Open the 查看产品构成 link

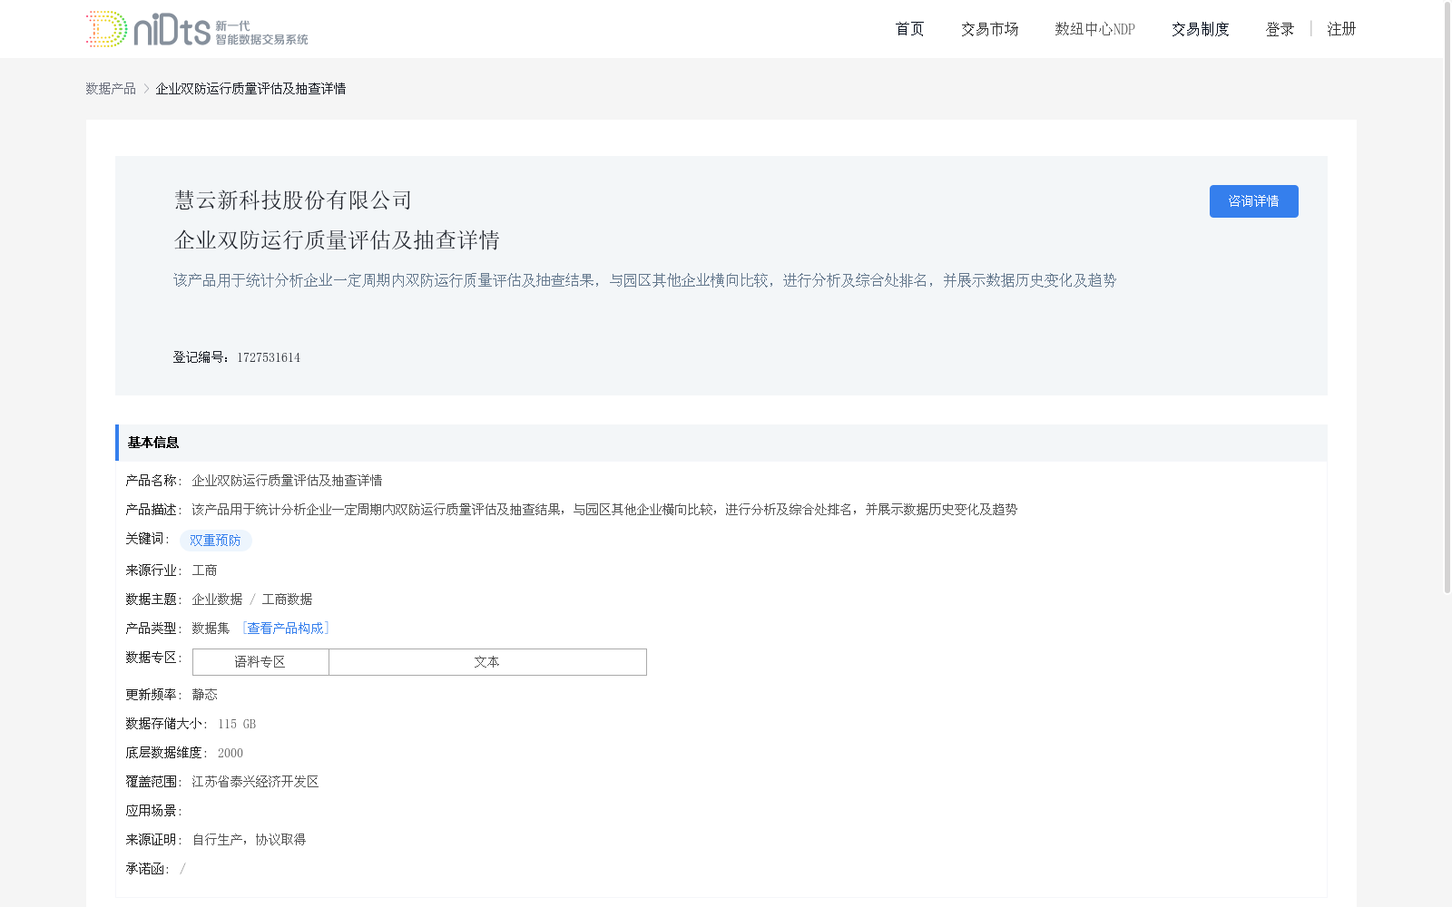click(x=285, y=628)
